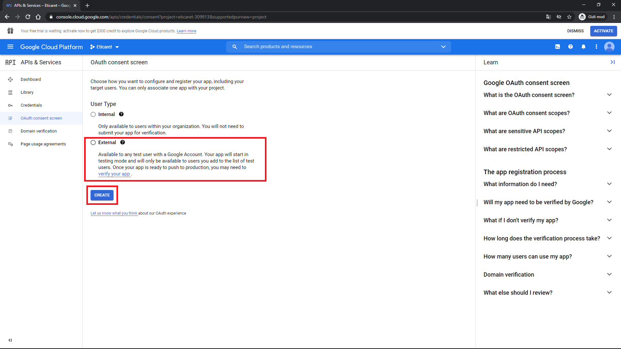621x349 pixels.
Task: Expand 'What is the OAuth consent screen?'
Action: [x=609, y=95]
